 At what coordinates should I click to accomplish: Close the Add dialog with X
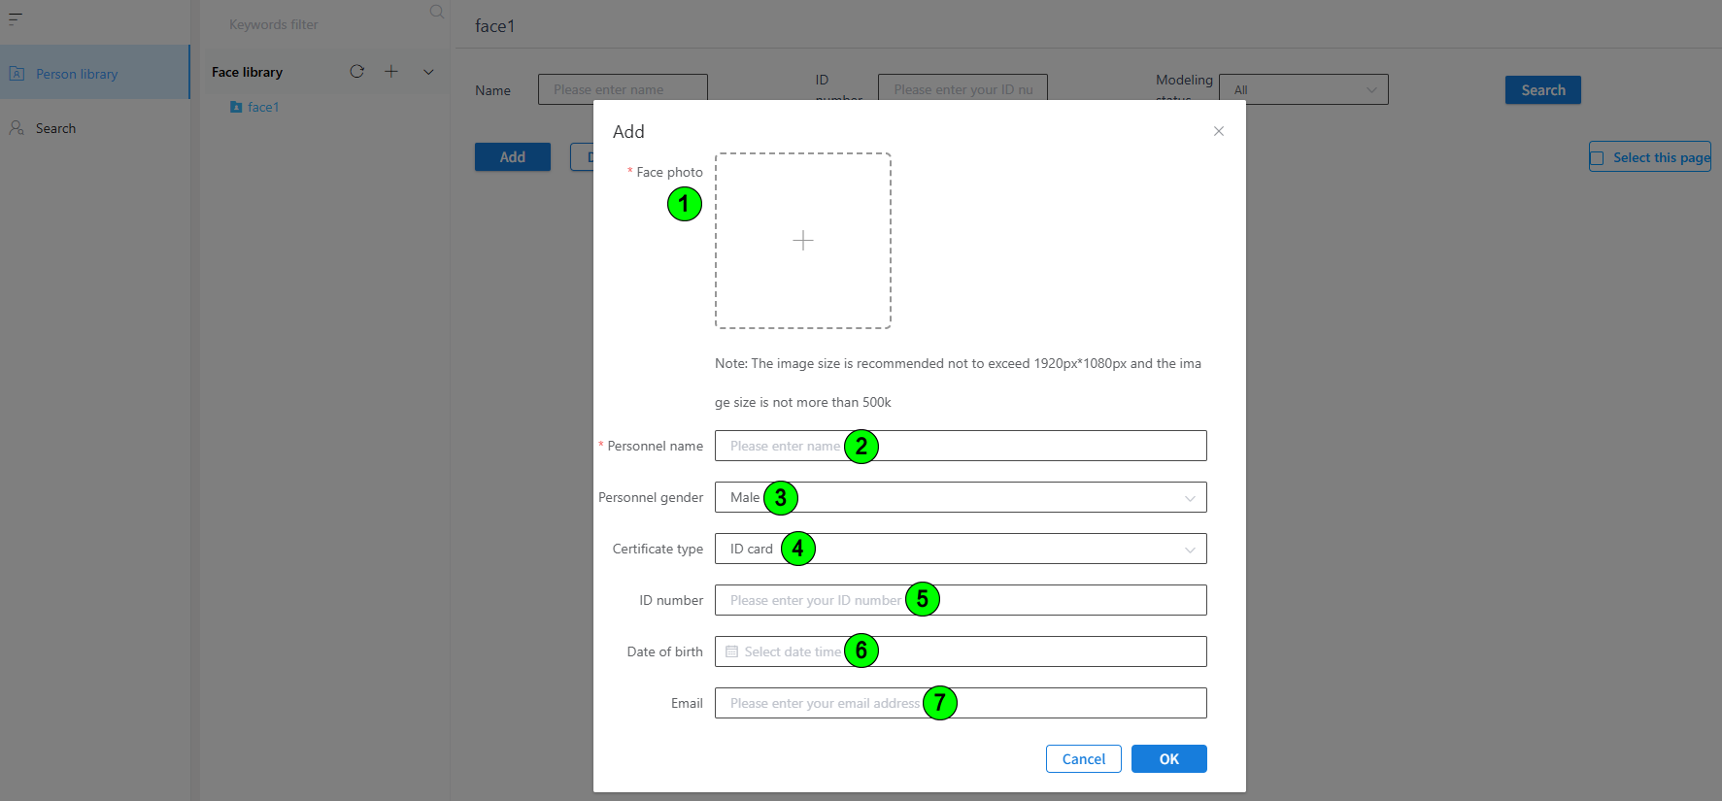tap(1218, 131)
